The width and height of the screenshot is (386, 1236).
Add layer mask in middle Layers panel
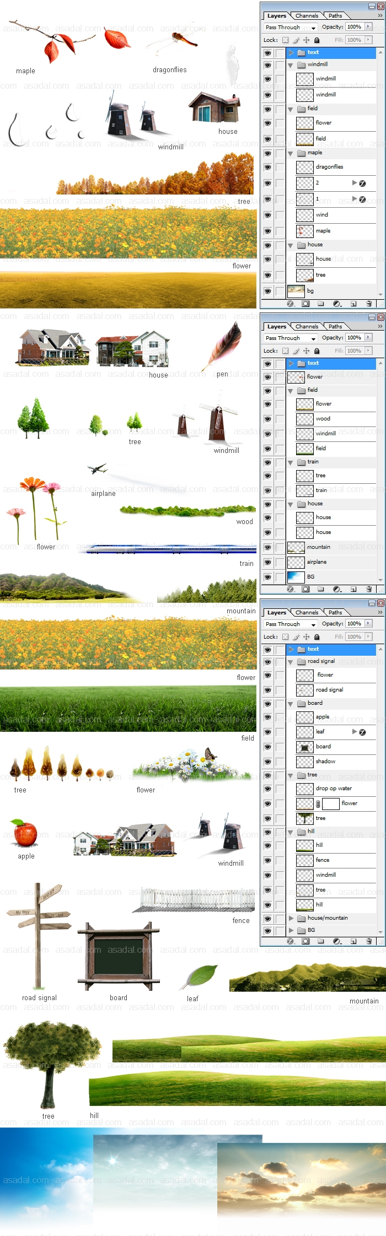tap(306, 589)
